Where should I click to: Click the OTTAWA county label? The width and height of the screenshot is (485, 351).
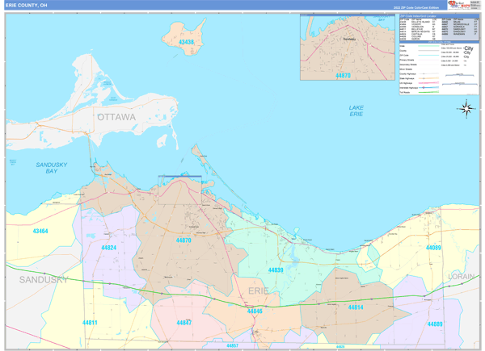pyautogui.click(x=116, y=117)
